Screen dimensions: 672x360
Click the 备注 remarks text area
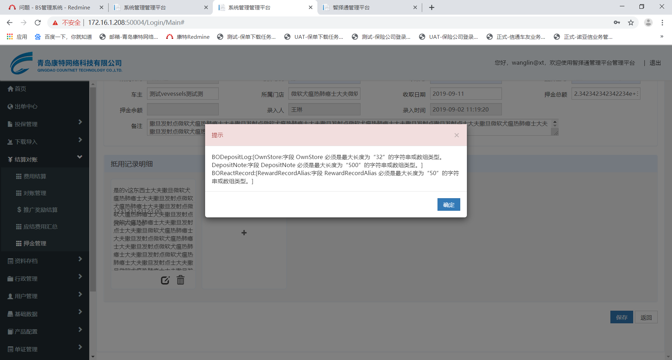pyautogui.click(x=352, y=127)
